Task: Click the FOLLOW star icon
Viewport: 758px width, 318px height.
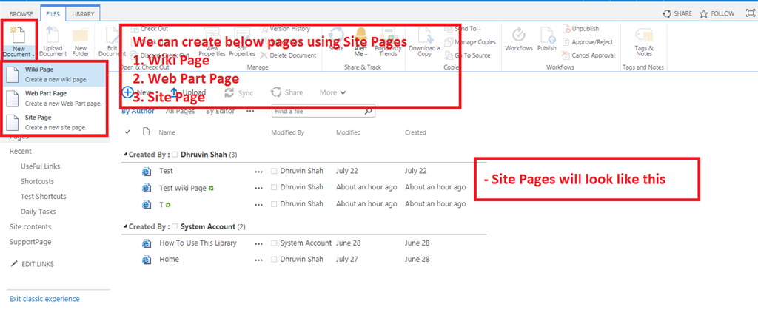Action: [x=704, y=13]
